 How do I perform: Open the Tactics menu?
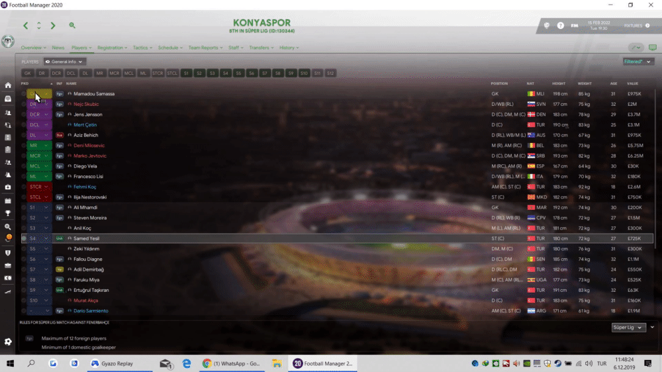click(x=142, y=48)
